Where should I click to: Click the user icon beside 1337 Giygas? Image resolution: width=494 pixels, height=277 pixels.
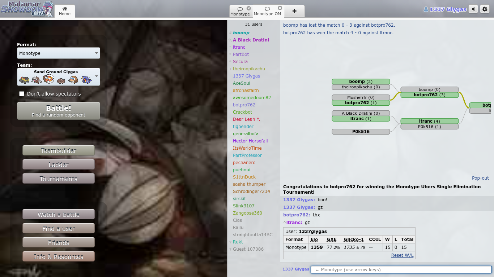[426, 9]
